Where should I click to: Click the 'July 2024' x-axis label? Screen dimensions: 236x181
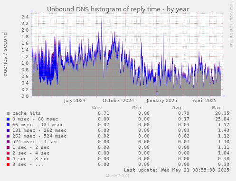[75, 101]
